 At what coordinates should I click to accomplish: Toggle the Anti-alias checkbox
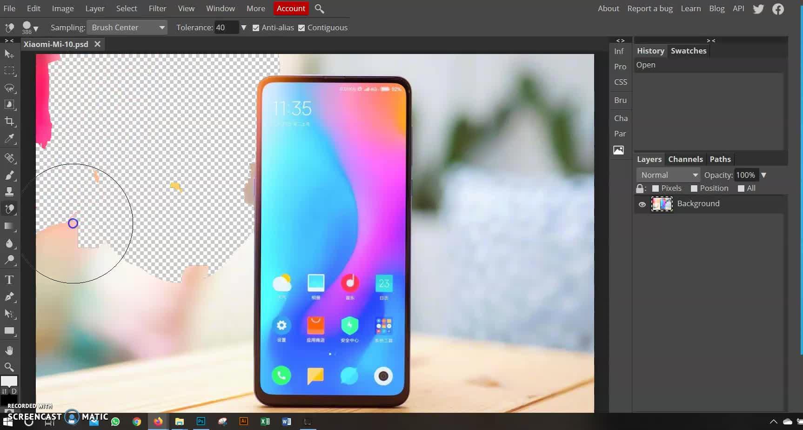pyautogui.click(x=256, y=28)
